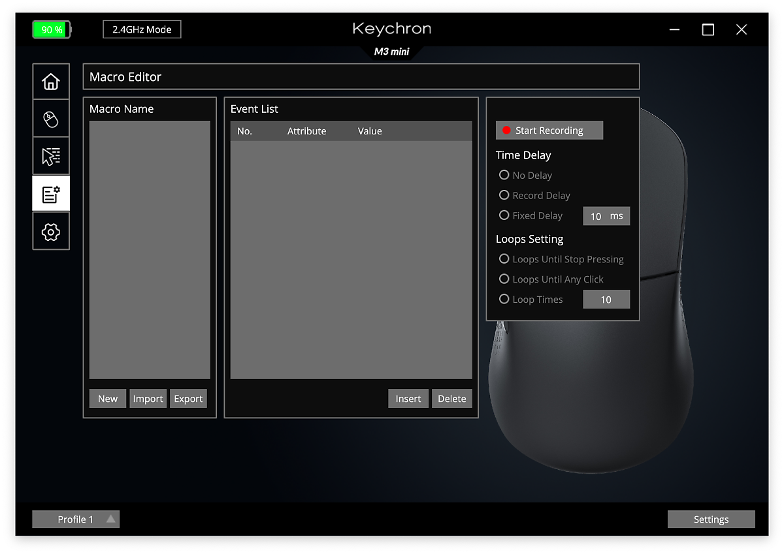Click the Macro Editor title bar
The height and width of the screenshot is (554, 784).
pos(361,76)
